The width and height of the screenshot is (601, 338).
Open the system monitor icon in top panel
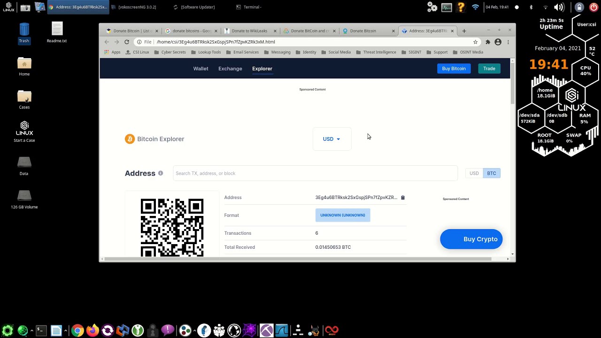coord(447,7)
